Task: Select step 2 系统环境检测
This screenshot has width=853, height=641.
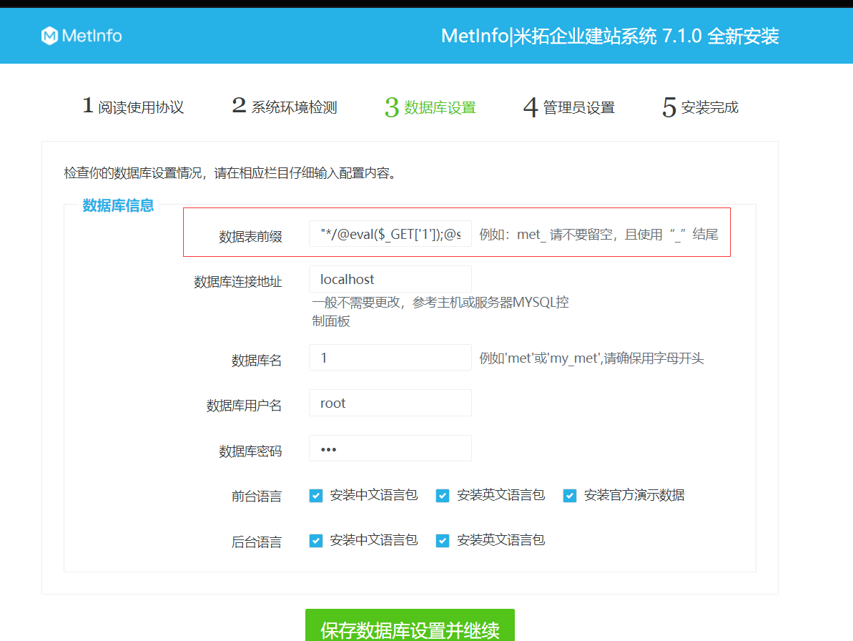Action: [283, 106]
